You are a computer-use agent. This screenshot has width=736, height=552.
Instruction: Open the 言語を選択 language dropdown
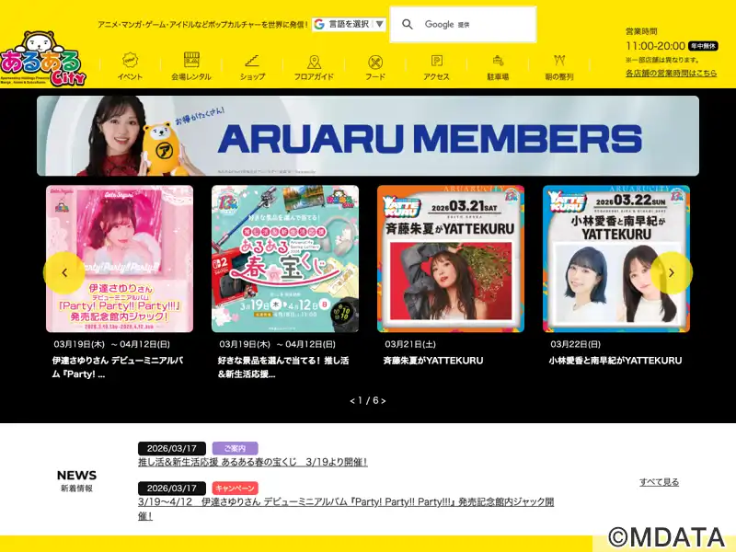click(349, 25)
